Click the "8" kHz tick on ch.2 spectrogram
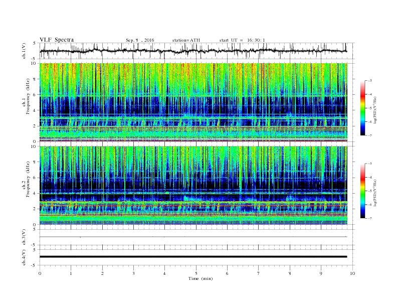The height and width of the screenshot is (307, 397). point(35,162)
